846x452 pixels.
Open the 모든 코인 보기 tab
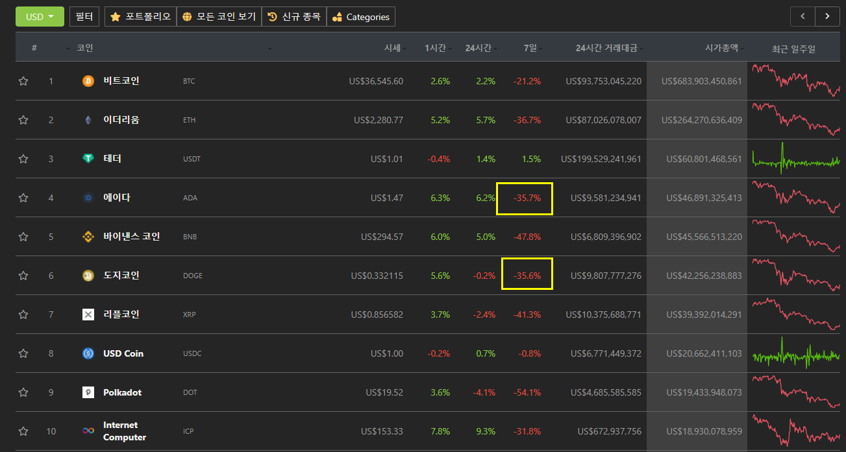click(x=219, y=16)
